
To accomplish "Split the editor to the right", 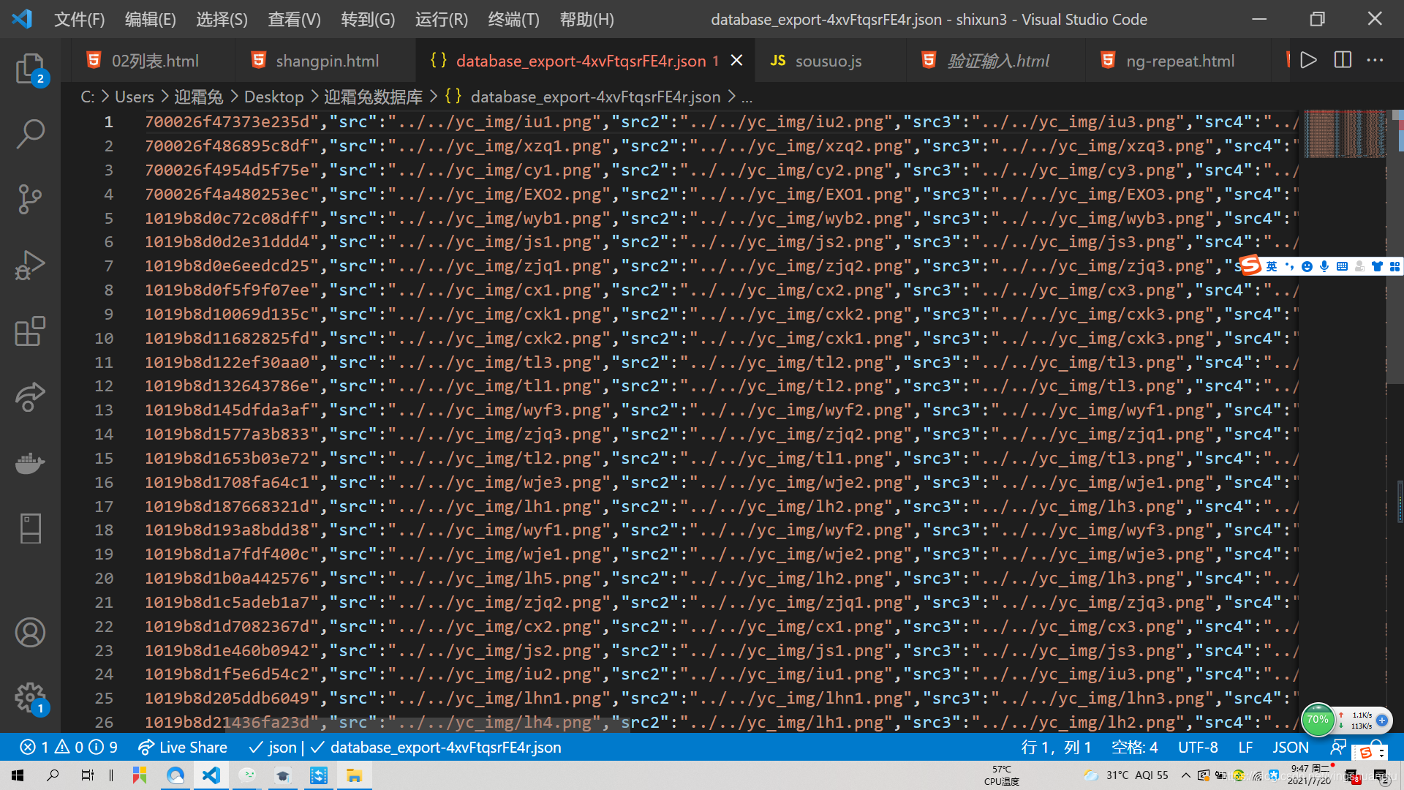I will coord(1343,61).
